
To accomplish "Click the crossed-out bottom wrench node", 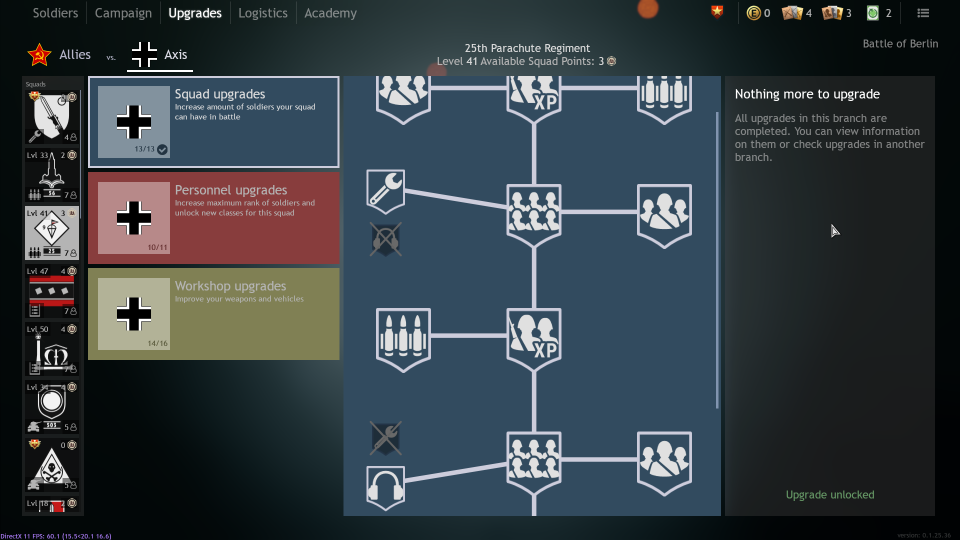I will (385, 438).
